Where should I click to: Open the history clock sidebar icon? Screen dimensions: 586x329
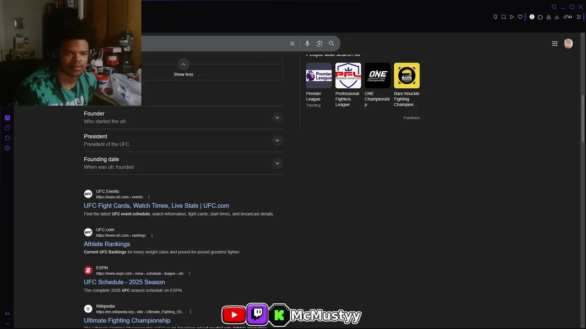click(7, 127)
